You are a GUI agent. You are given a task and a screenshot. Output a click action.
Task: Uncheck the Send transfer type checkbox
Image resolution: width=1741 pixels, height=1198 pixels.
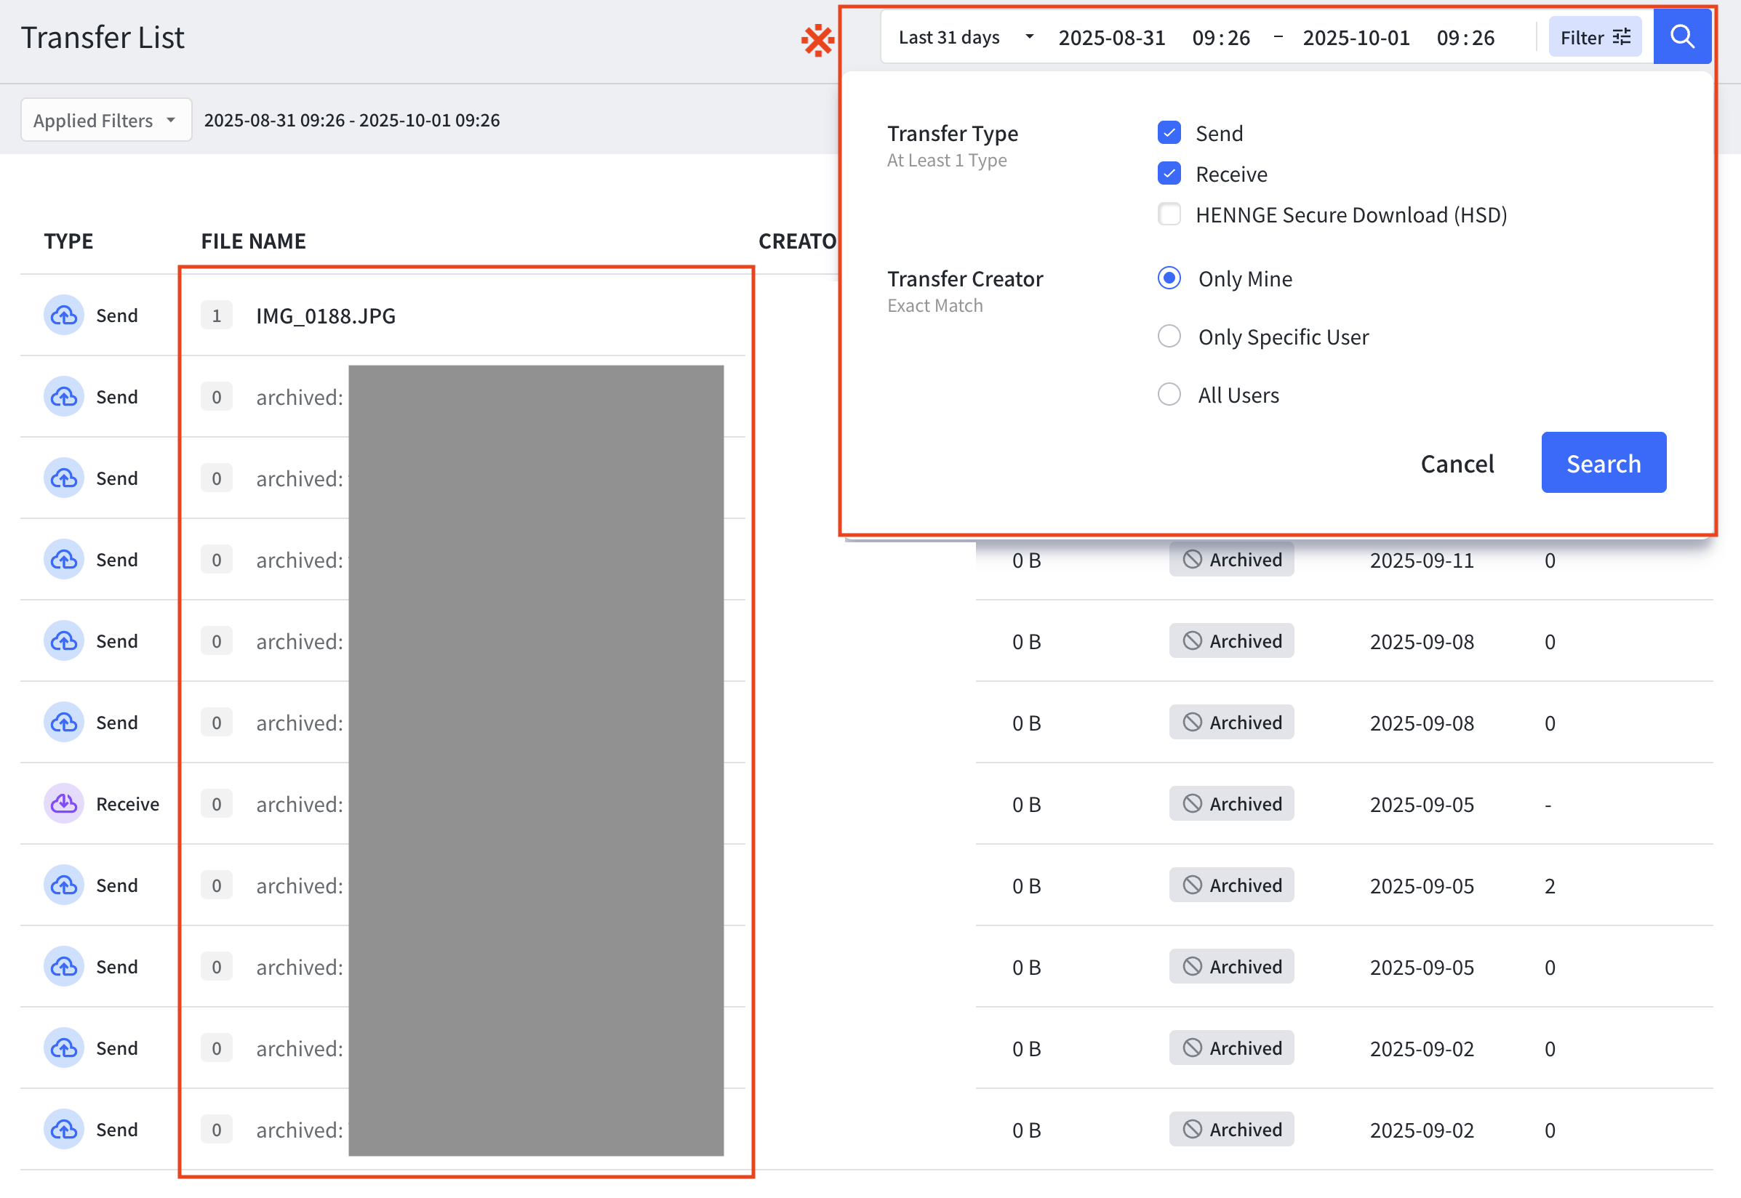tap(1169, 133)
